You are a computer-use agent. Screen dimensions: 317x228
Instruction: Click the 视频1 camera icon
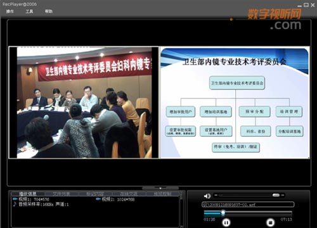(x=15, y=199)
